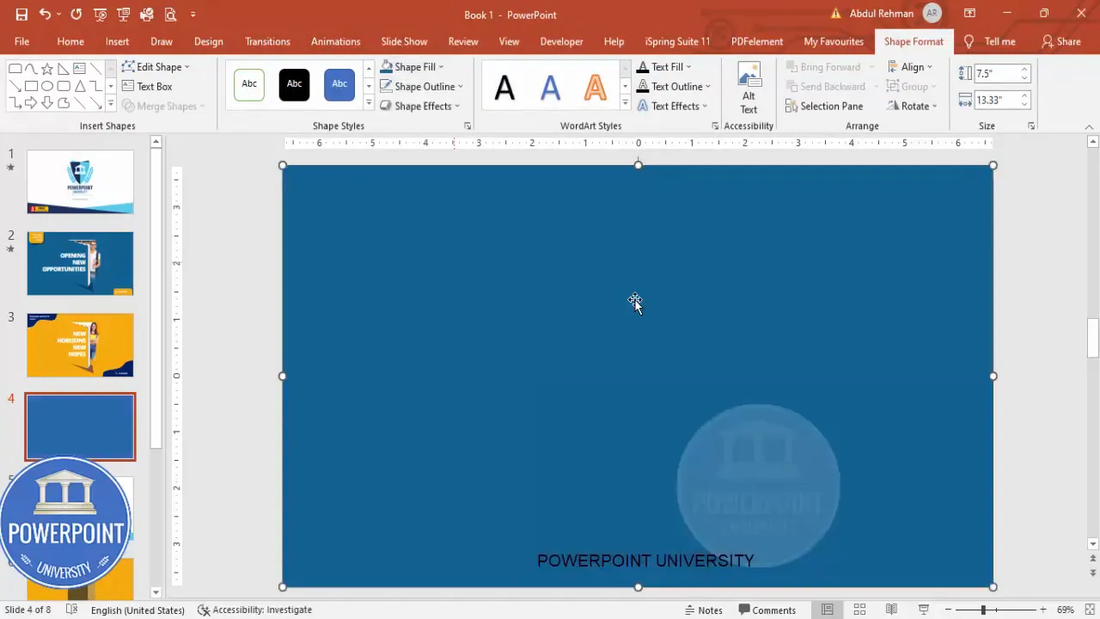
Task: Switch to Normal view in status bar
Action: tap(828, 610)
